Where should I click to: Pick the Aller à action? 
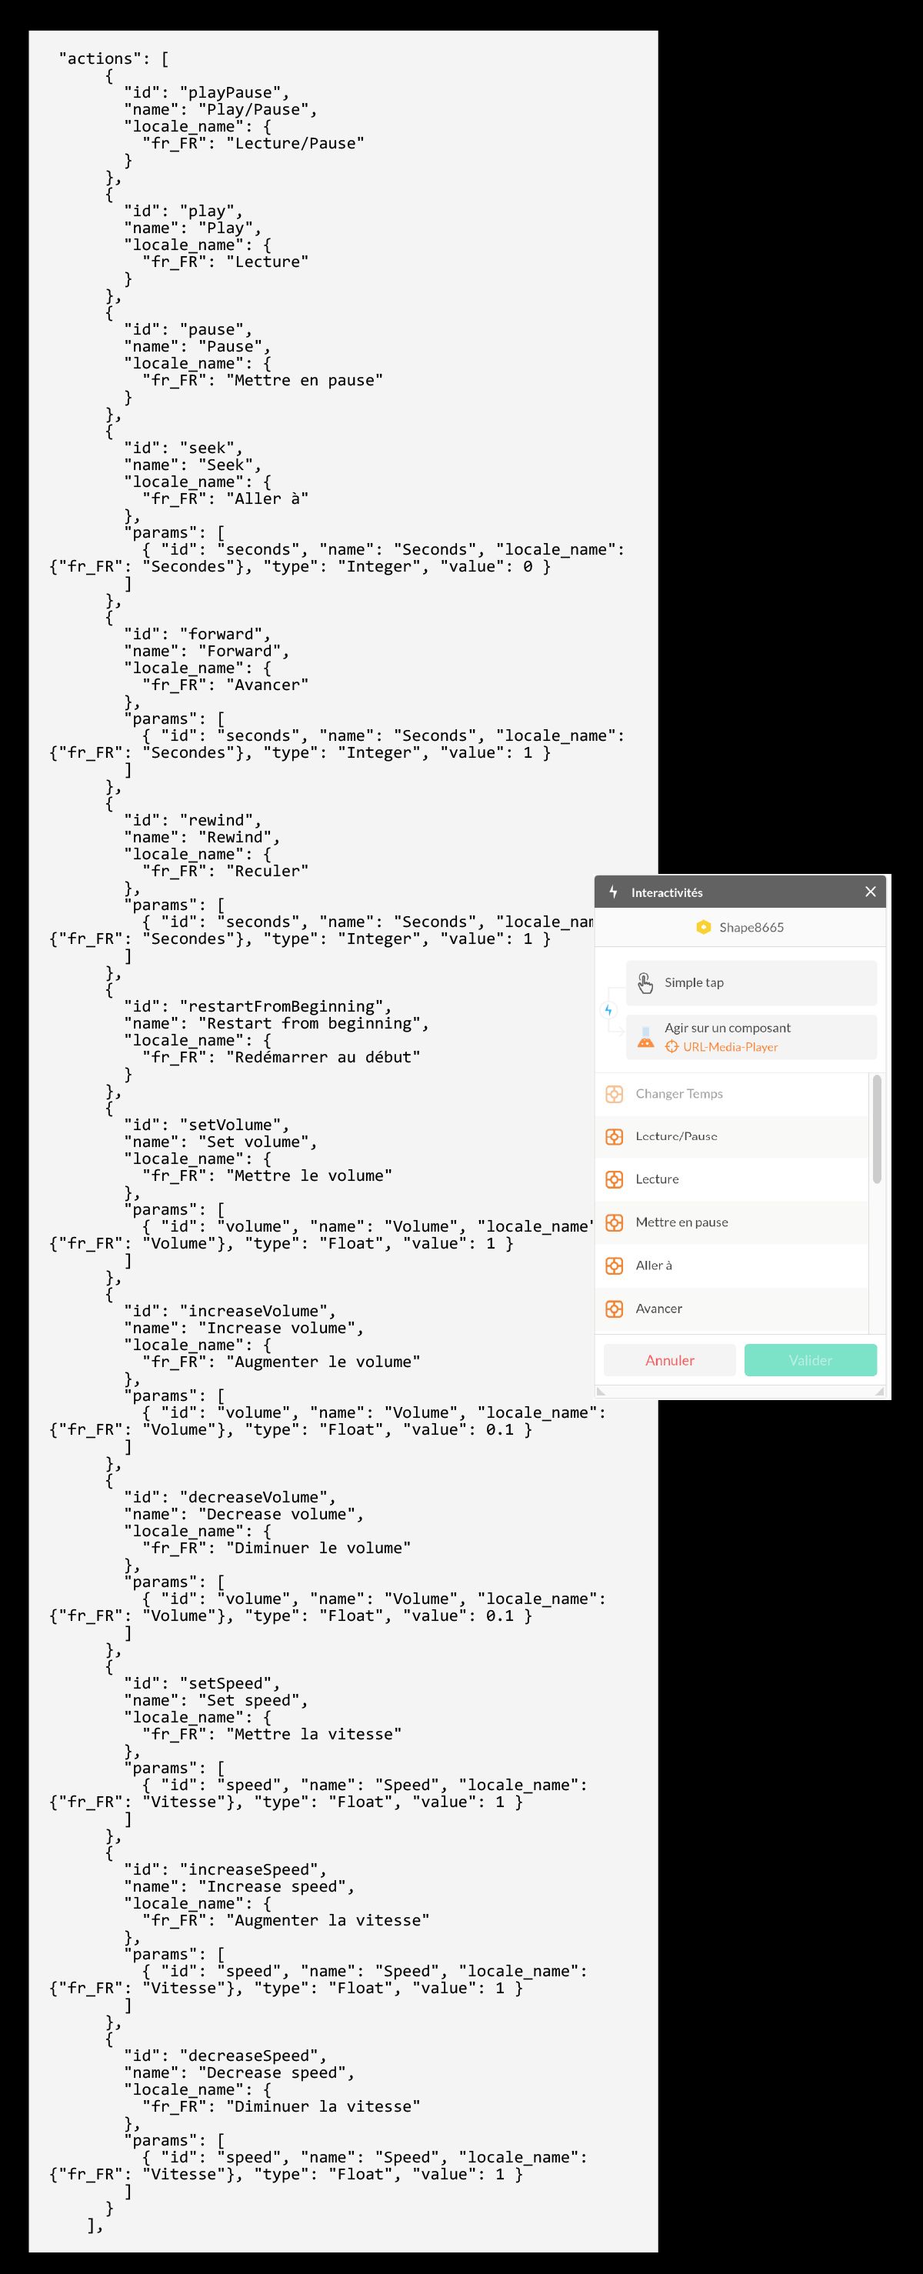pyautogui.click(x=654, y=1266)
